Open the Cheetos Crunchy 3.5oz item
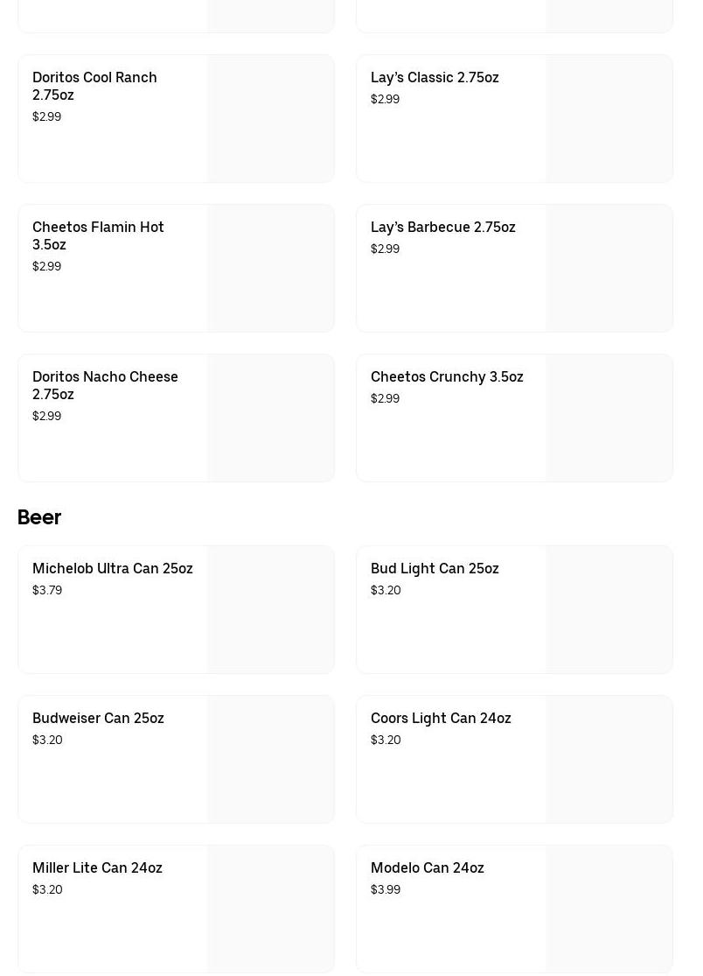This screenshot has height=976, width=703. (447, 377)
